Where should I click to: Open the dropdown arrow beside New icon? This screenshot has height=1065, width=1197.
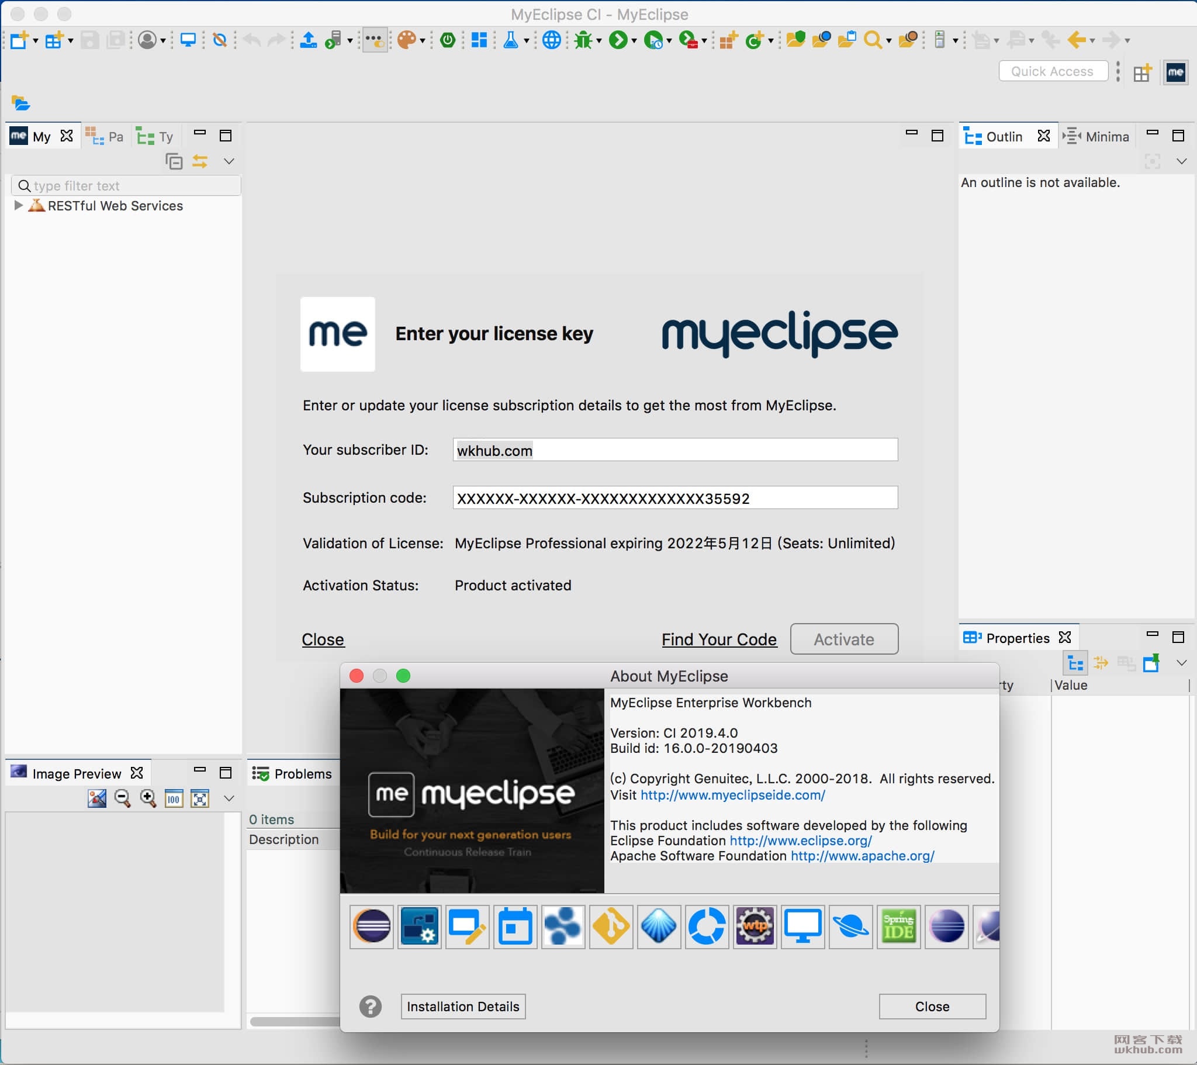tap(36, 41)
